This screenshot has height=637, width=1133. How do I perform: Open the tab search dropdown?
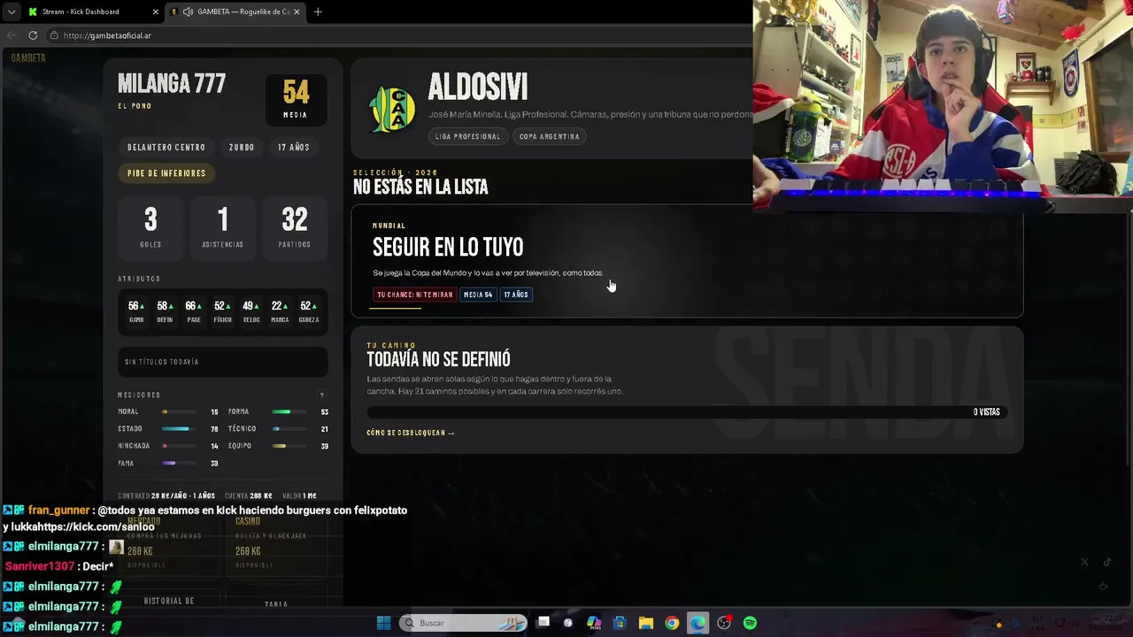point(11,12)
